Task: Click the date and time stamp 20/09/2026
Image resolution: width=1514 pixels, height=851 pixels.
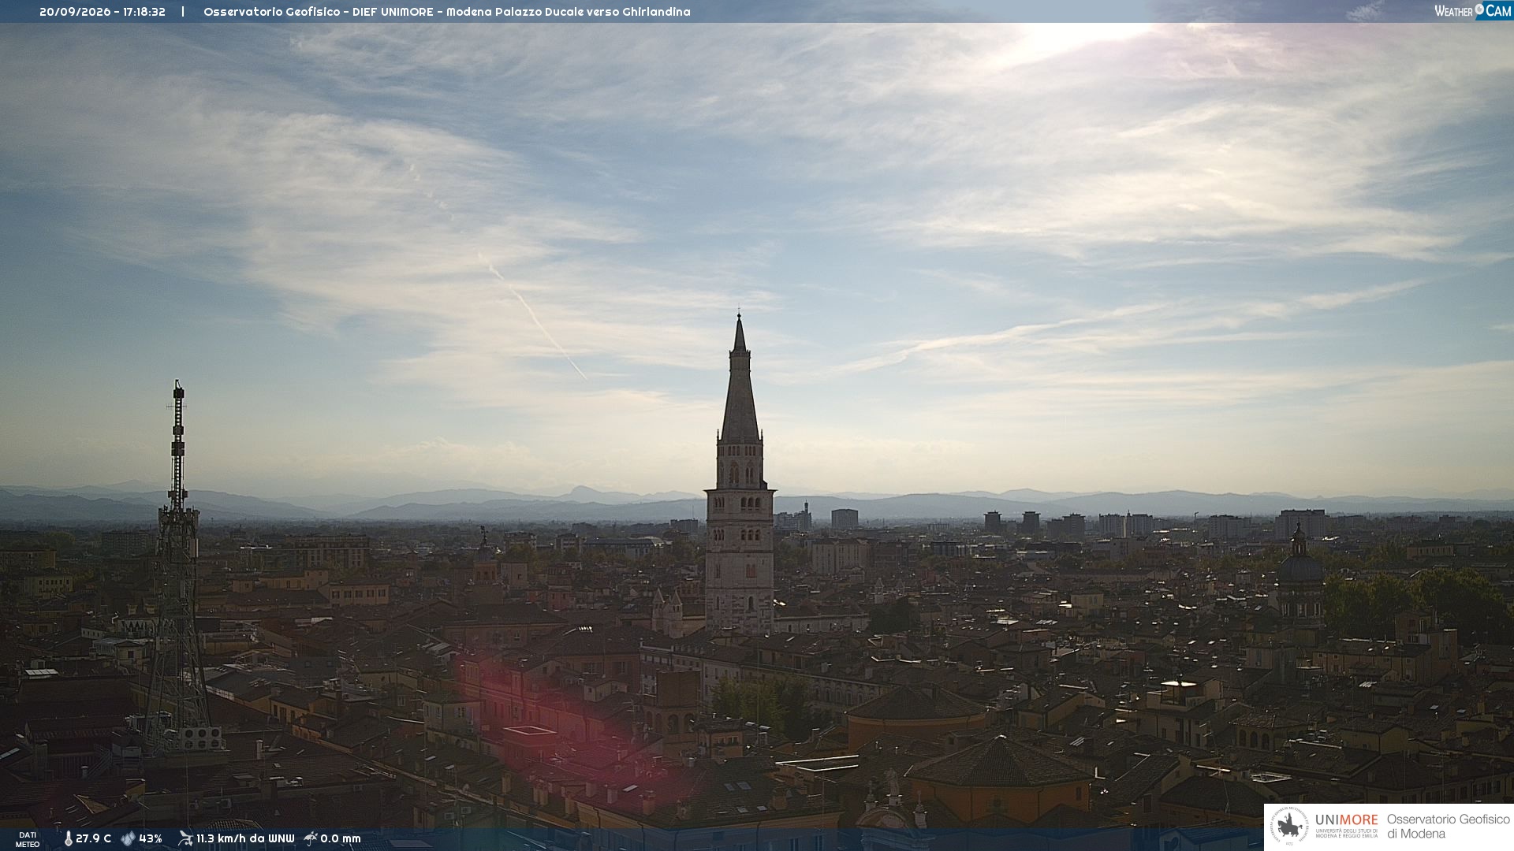Action: (x=103, y=12)
